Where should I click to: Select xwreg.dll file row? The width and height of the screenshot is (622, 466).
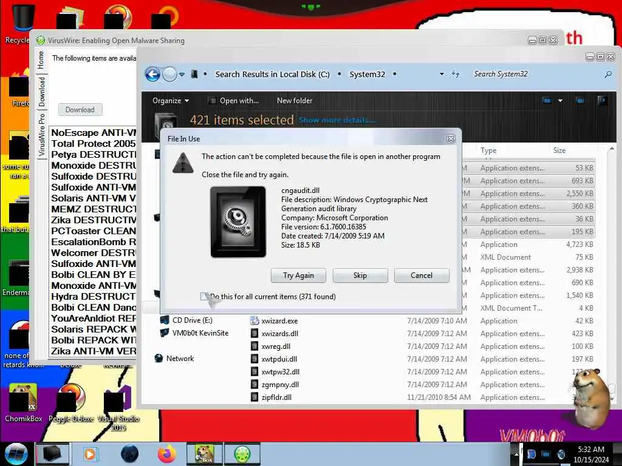[x=423, y=346]
